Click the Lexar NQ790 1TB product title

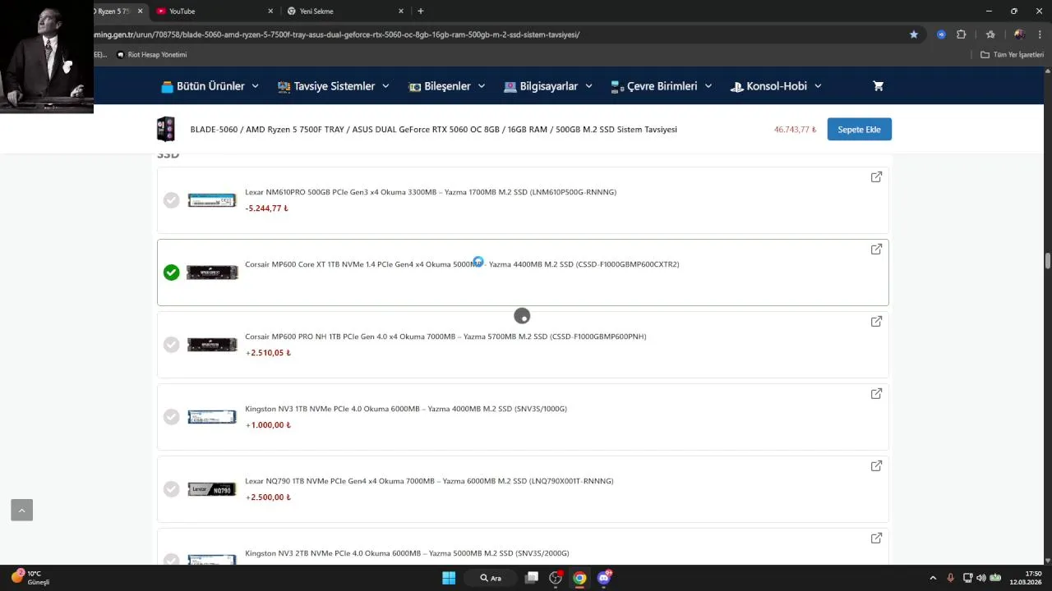click(429, 481)
